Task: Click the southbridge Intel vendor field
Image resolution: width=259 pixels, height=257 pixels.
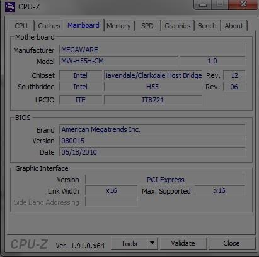Action: (x=81, y=87)
